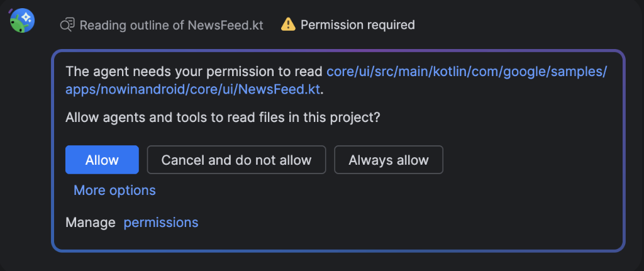Open the link line ending in NewsFeed.kt
This screenshot has width=644, height=271.
(x=192, y=89)
